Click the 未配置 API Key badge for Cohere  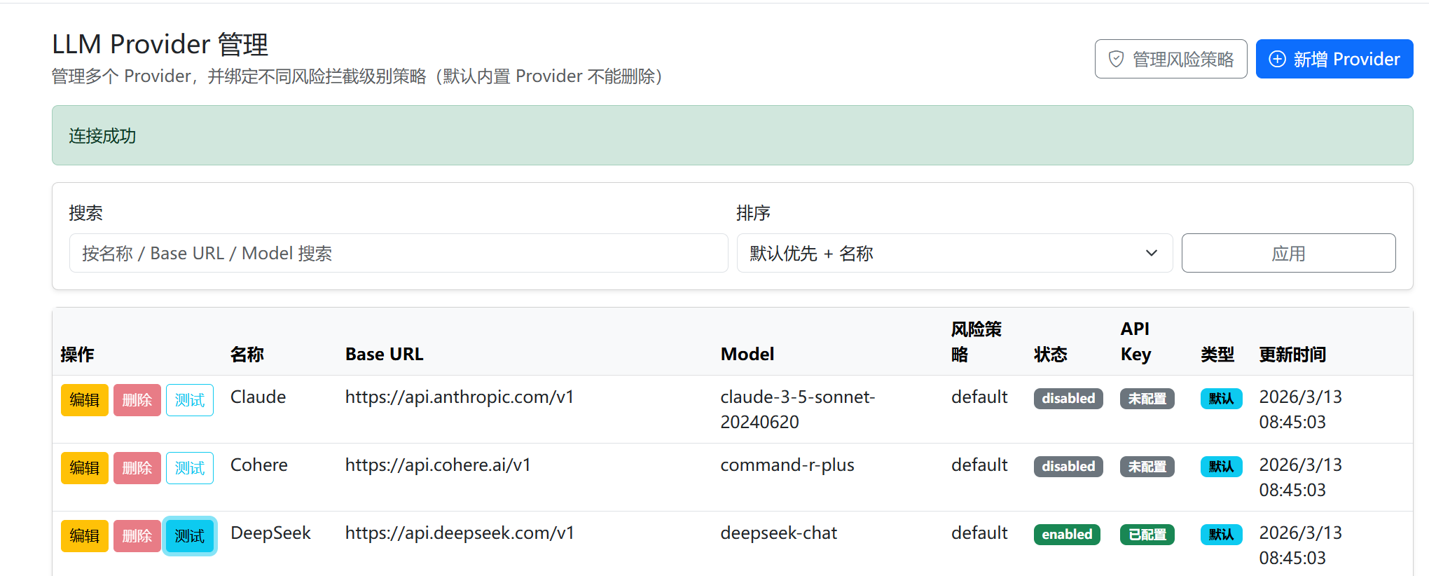coord(1147,467)
